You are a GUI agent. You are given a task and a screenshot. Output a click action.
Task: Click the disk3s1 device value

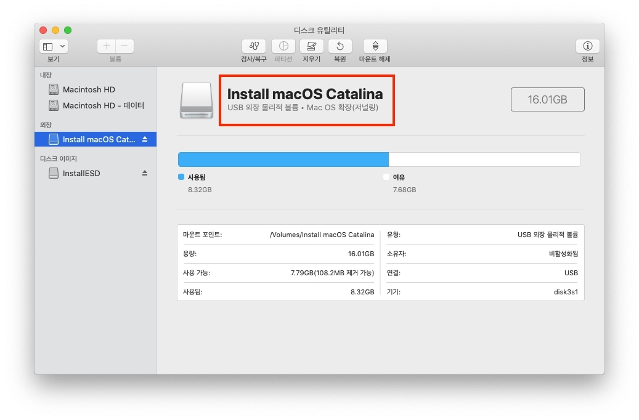(566, 292)
